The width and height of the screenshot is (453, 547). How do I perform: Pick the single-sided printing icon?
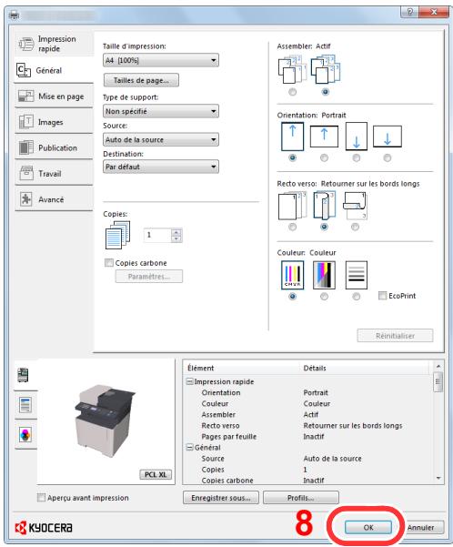(292, 206)
